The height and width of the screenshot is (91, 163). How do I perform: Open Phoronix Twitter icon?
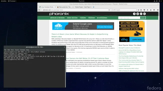pos(138,14)
